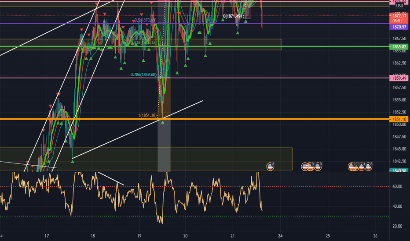Click the USD currency button on price scale
This screenshot has height=241, width=410.
click(399, 6)
